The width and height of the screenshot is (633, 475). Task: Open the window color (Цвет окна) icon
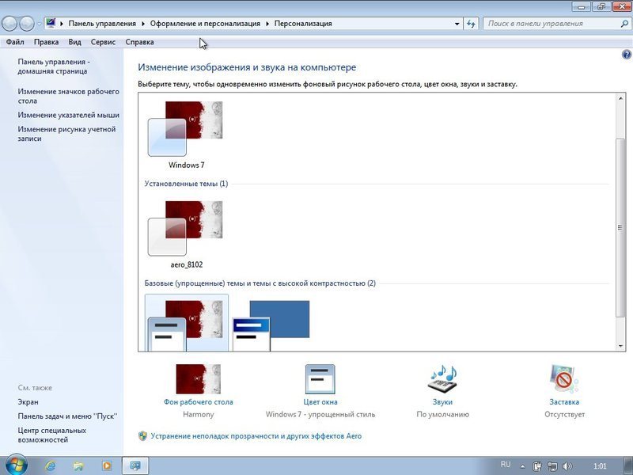320,379
